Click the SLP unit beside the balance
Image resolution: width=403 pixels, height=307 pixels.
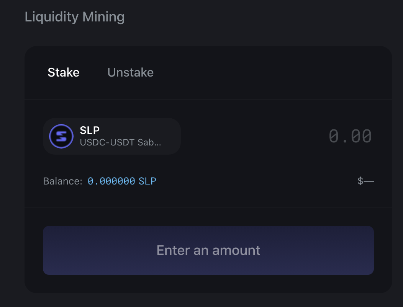147,181
